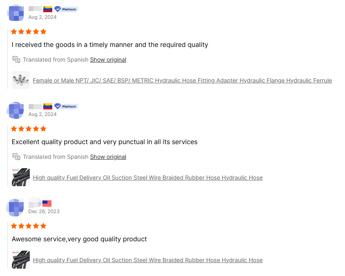
Task: Click the US flag next to the December reviewer
Action: pyautogui.click(x=47, y=203)
